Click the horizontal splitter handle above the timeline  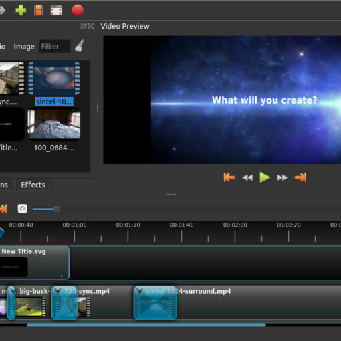pos(172,195)
